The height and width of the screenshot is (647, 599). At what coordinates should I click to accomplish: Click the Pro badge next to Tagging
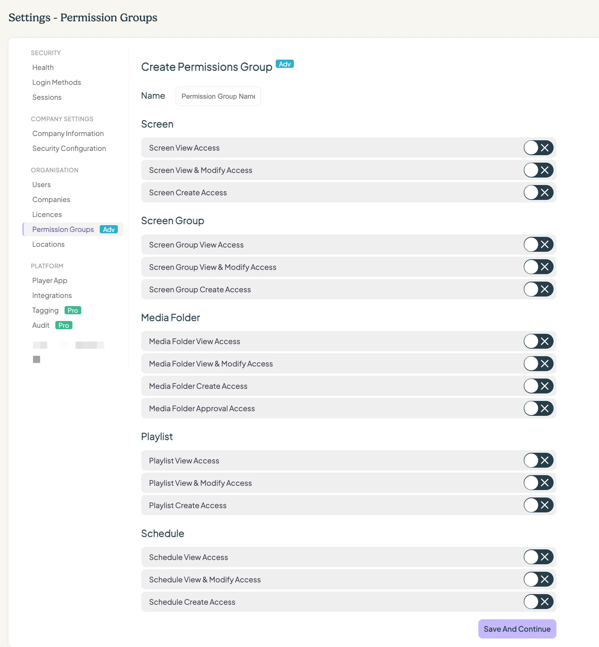(x=73, y=310)
